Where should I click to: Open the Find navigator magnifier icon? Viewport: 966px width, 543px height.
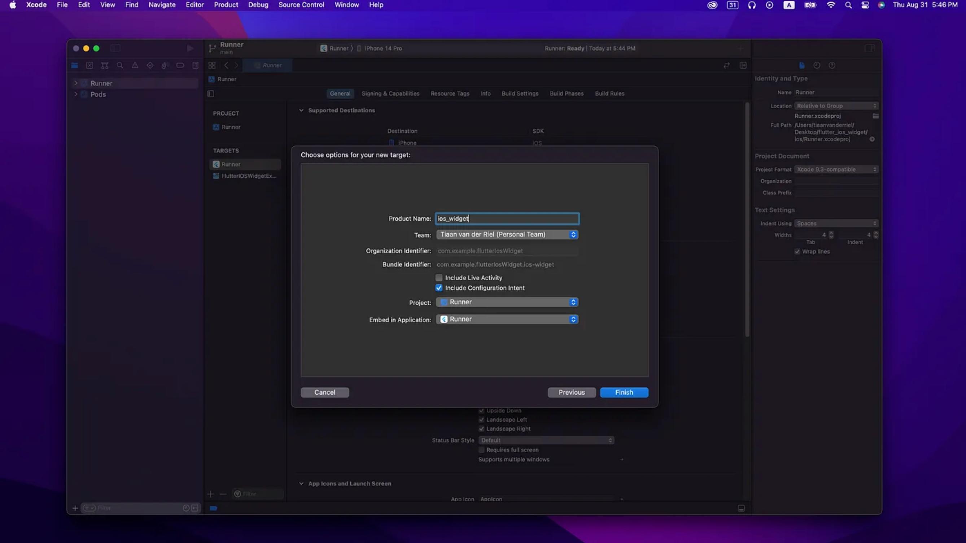[120, 65]
